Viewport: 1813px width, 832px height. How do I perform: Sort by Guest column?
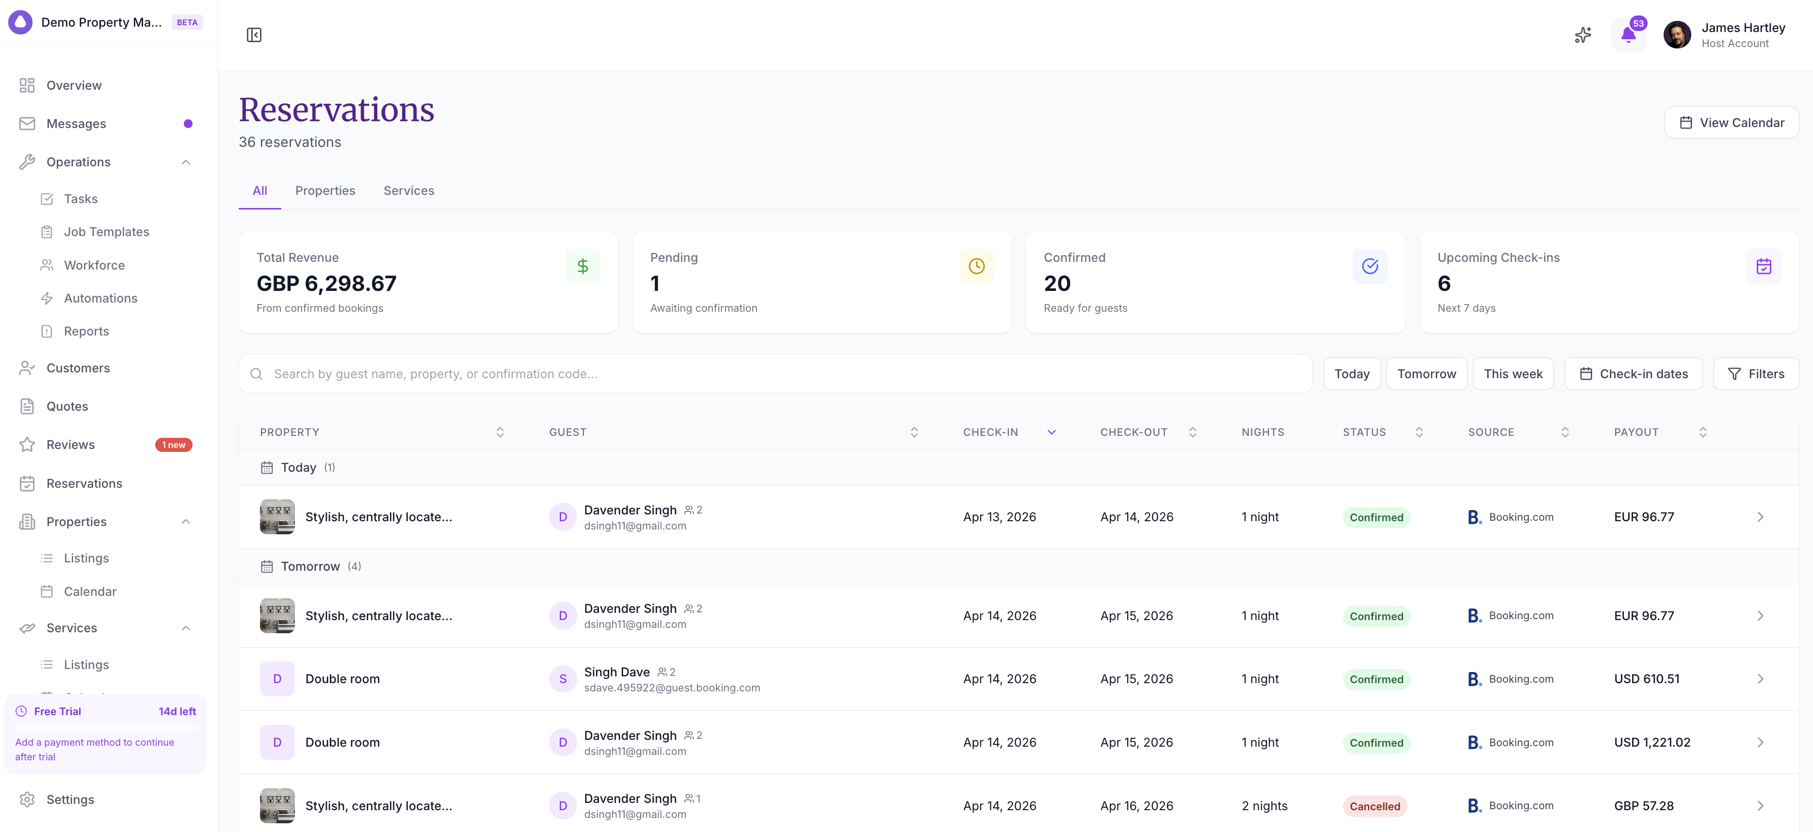click(914, 432)
